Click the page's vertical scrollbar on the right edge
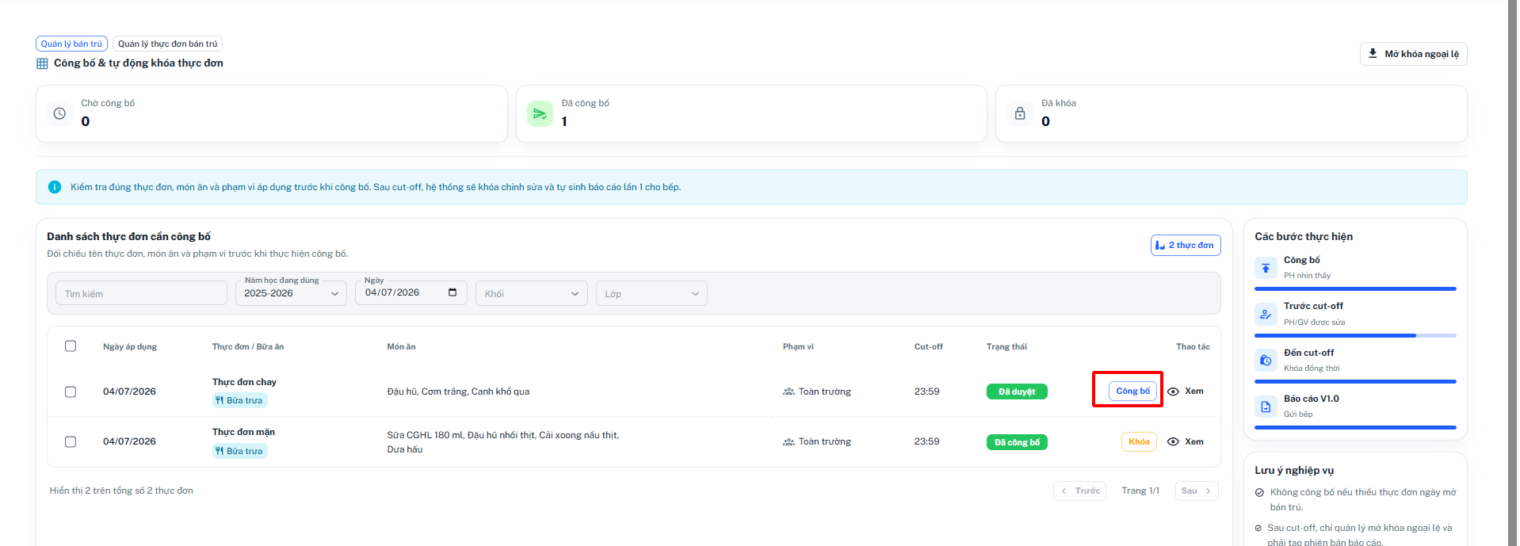1520x546 pixels. point(1512,273)
